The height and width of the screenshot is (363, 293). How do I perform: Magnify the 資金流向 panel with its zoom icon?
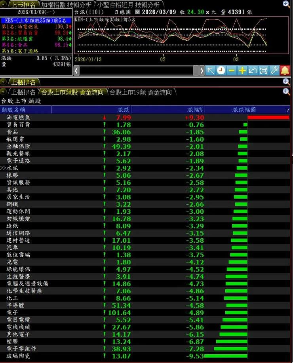point(286,92)
